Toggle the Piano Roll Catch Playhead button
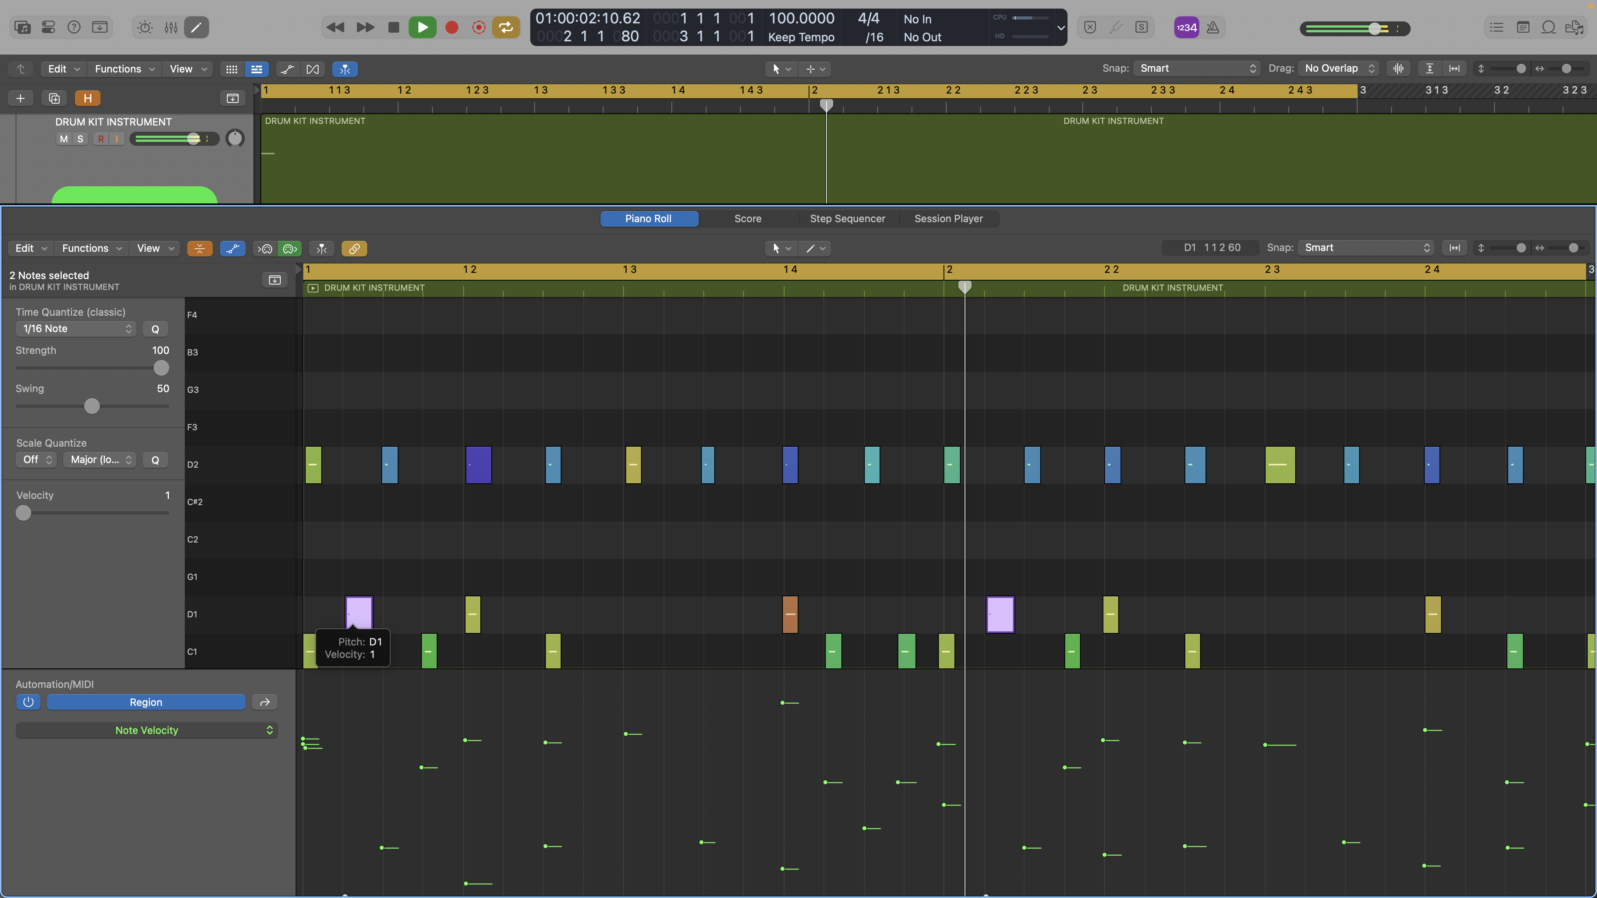 tap(322, 249)
